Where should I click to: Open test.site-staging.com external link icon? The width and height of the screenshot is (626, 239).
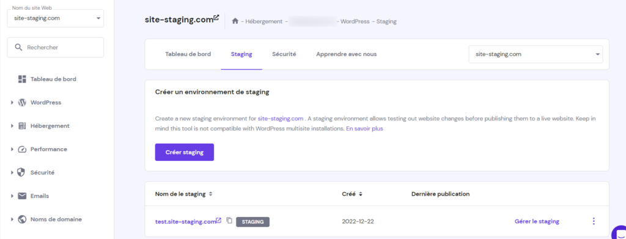coord(219,220)
